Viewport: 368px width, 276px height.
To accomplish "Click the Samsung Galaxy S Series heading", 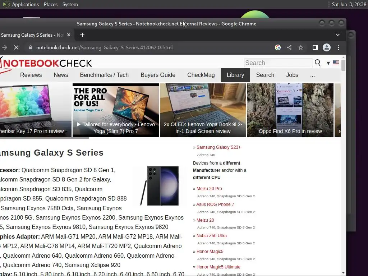I will coord(52,152).
